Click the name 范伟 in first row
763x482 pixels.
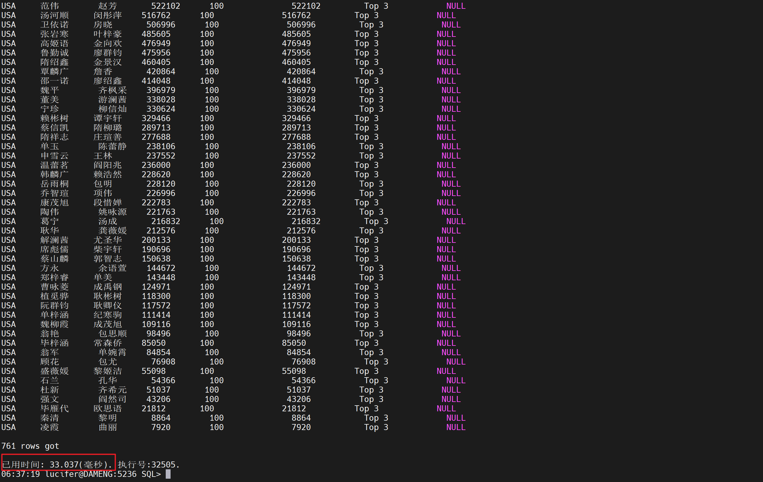click(x=50, y=6)
